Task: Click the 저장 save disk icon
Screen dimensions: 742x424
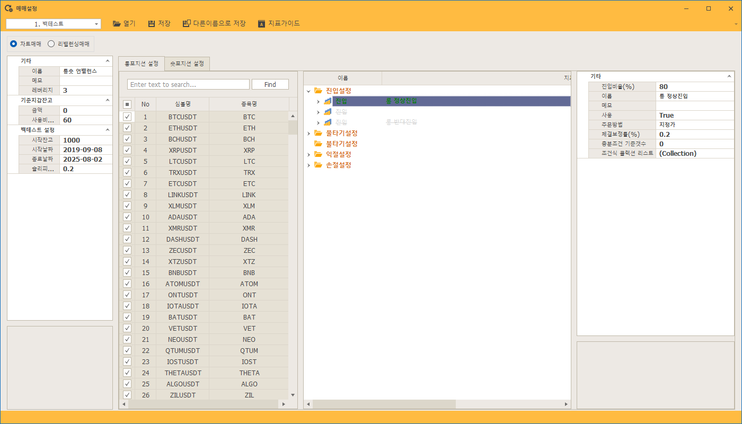Action: click(152, 23)
